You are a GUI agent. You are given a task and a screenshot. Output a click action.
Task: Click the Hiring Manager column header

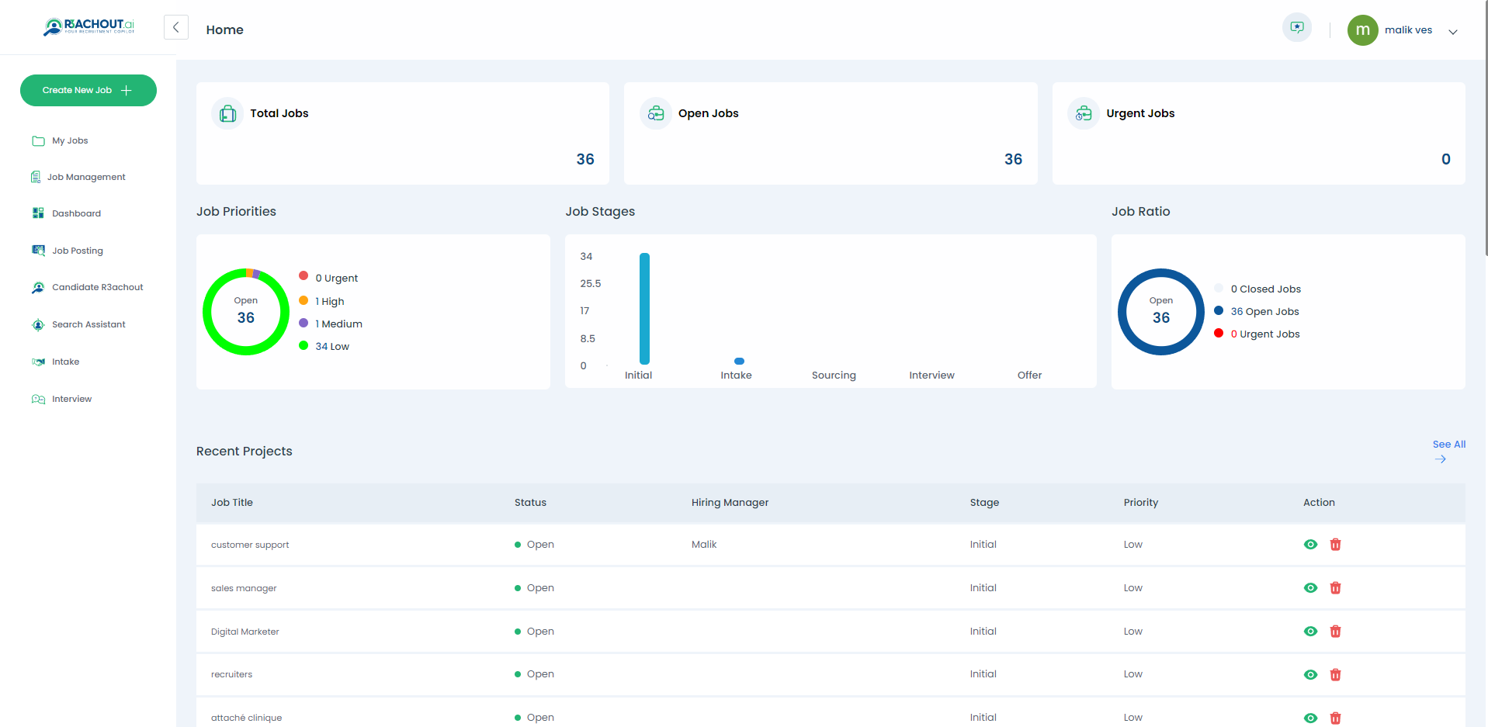730,502
